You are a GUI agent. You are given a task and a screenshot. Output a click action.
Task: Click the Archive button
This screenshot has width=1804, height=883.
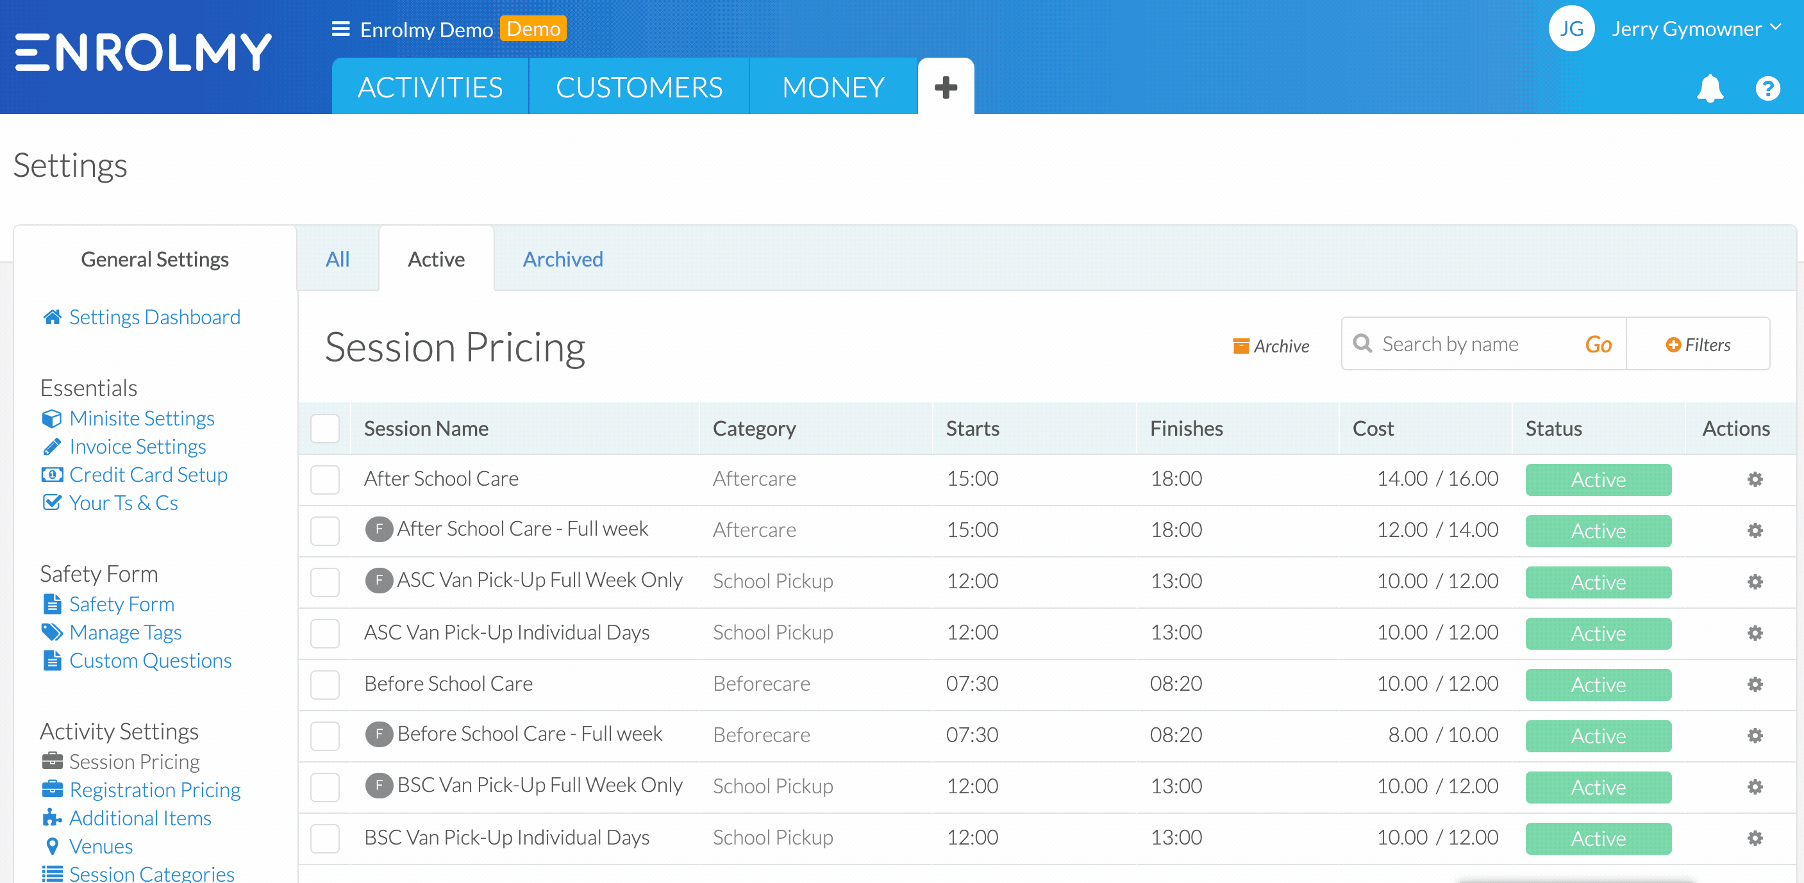pos(1271,345)
